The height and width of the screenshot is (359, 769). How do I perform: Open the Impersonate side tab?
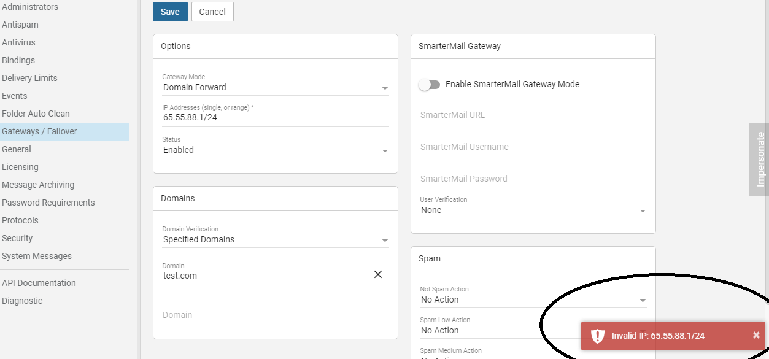point(760,160)
